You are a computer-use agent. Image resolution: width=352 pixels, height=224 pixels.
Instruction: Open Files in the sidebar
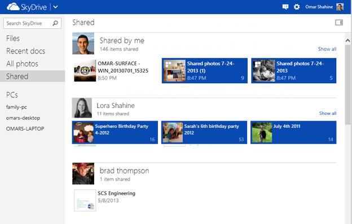[x=13, y=38]
